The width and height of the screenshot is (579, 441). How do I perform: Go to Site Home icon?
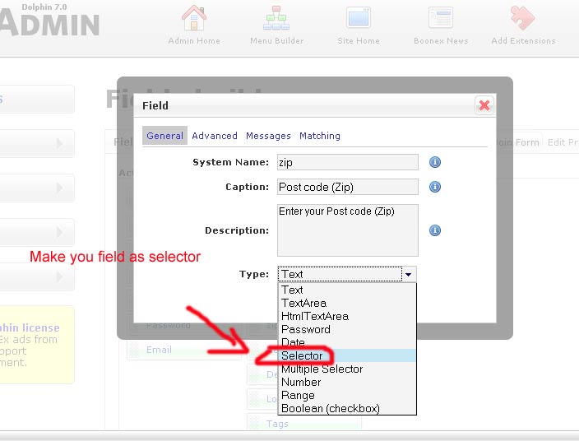[x=359, y=18]
